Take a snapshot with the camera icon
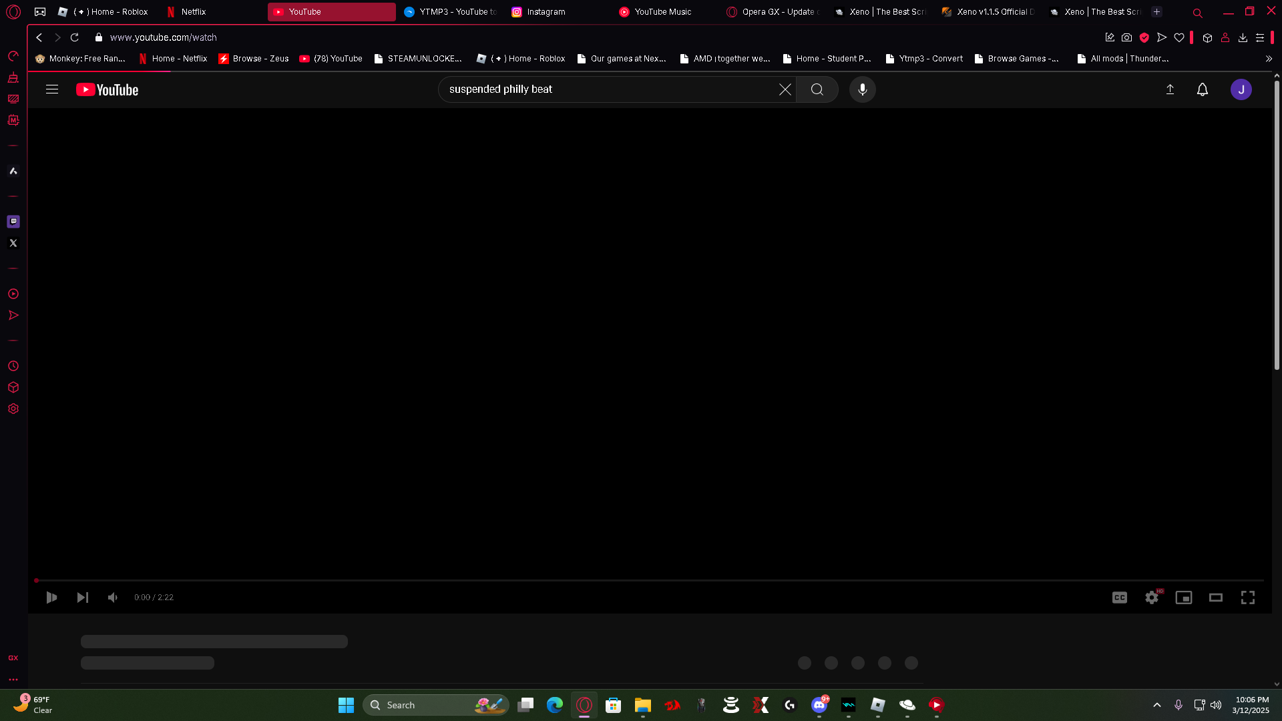1282x721 pixels. tap(1127, 37)
